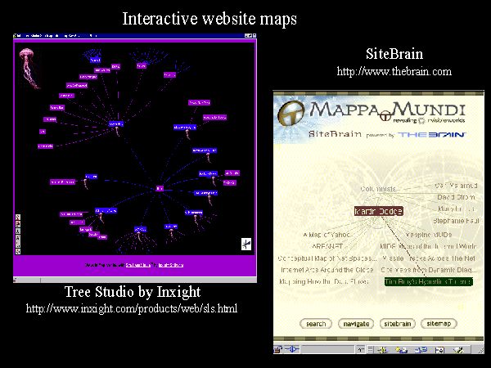Select the Stephanie Faul node
This screenshot has height=368, width=491.
click(x=456, y=221)
